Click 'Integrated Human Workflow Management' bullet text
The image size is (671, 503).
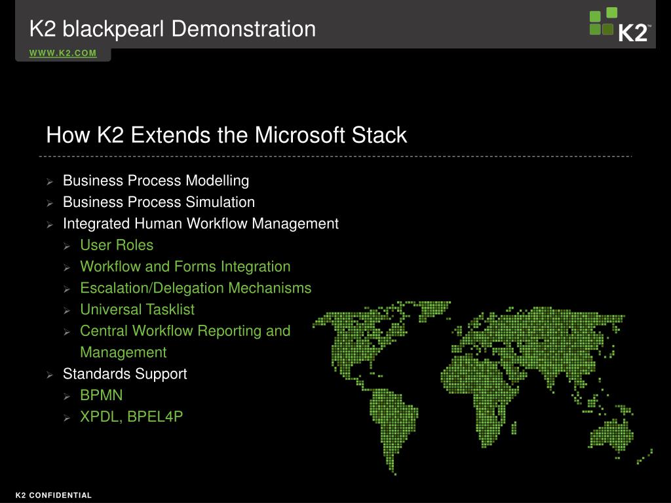[x=201, y=223]
